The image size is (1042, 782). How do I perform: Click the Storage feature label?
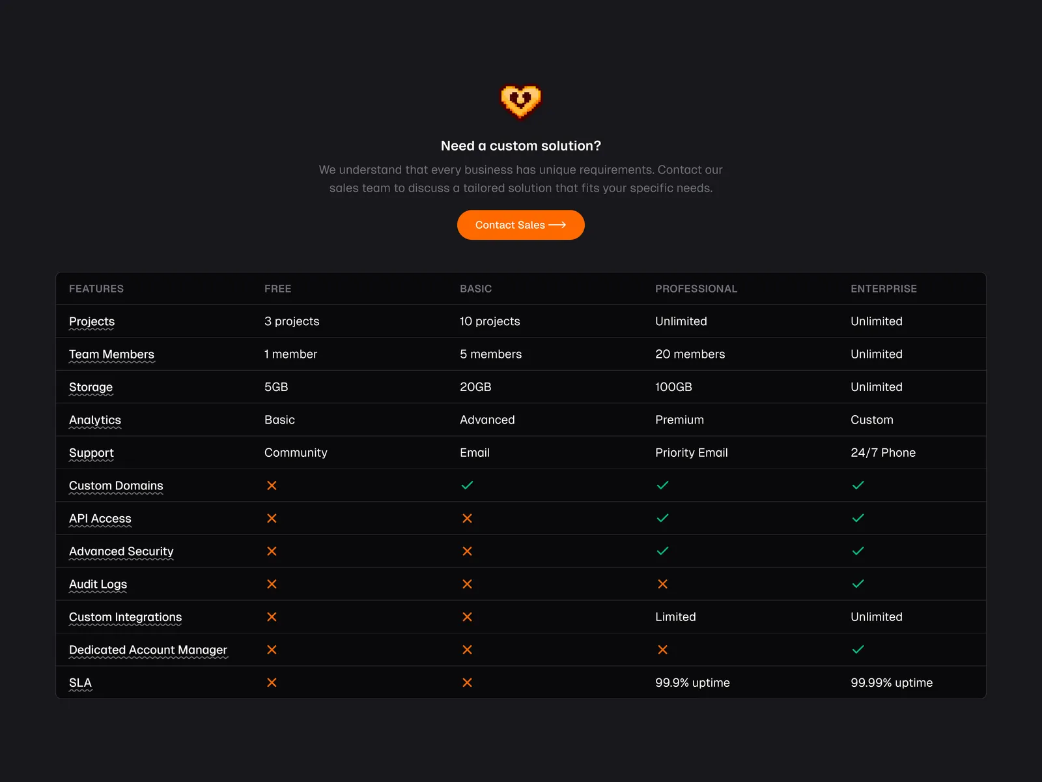pyautogui.click(x=91, y=387)
